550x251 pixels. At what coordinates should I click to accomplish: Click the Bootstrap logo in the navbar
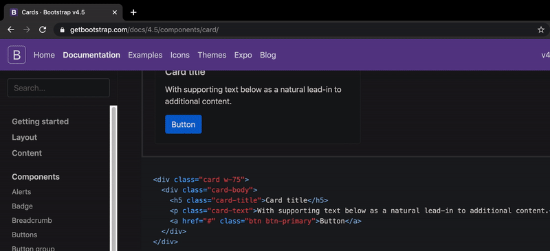pyautogui.click(x=16, y=55)
